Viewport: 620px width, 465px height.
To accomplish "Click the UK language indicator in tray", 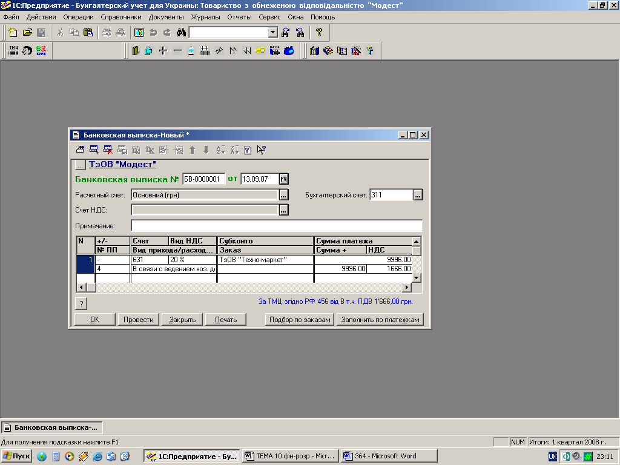I will (x=553, y=457).
